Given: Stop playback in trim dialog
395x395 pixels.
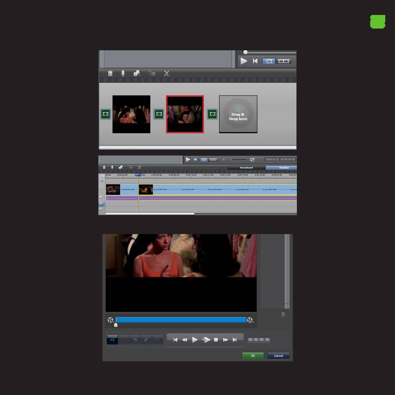Looking at the screenshot, I should pos(216,340).
